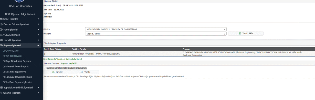Viewport: 315px width, 100px height.
Task: Uncheck 'Yukarıda yer alan metni okudum' checkbox
Action: (x=45, y=68)
